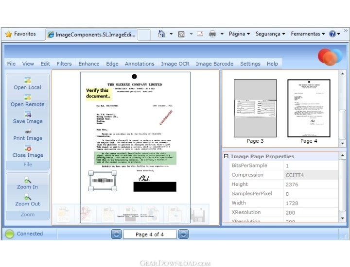Open the Image OCR menu
This screenshot has height=267, width=350.
[175, 64]
